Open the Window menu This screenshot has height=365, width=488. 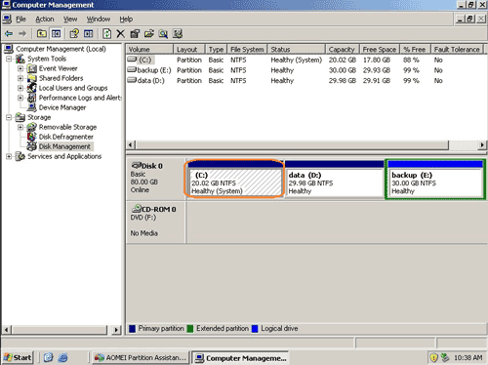point(99,20)
